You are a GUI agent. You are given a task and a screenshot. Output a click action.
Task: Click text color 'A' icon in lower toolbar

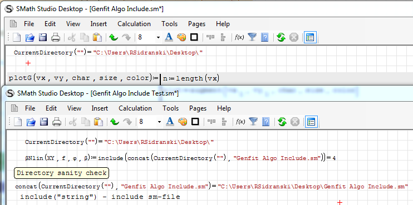point(170,122)
